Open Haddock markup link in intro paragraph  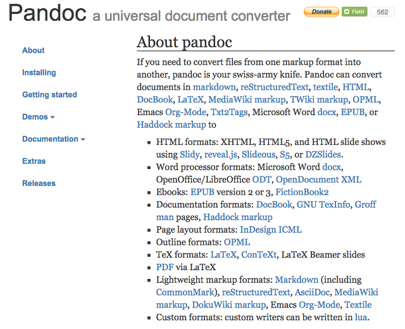171,125
